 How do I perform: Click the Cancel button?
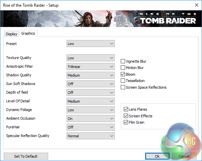click(x=184, y=156)
